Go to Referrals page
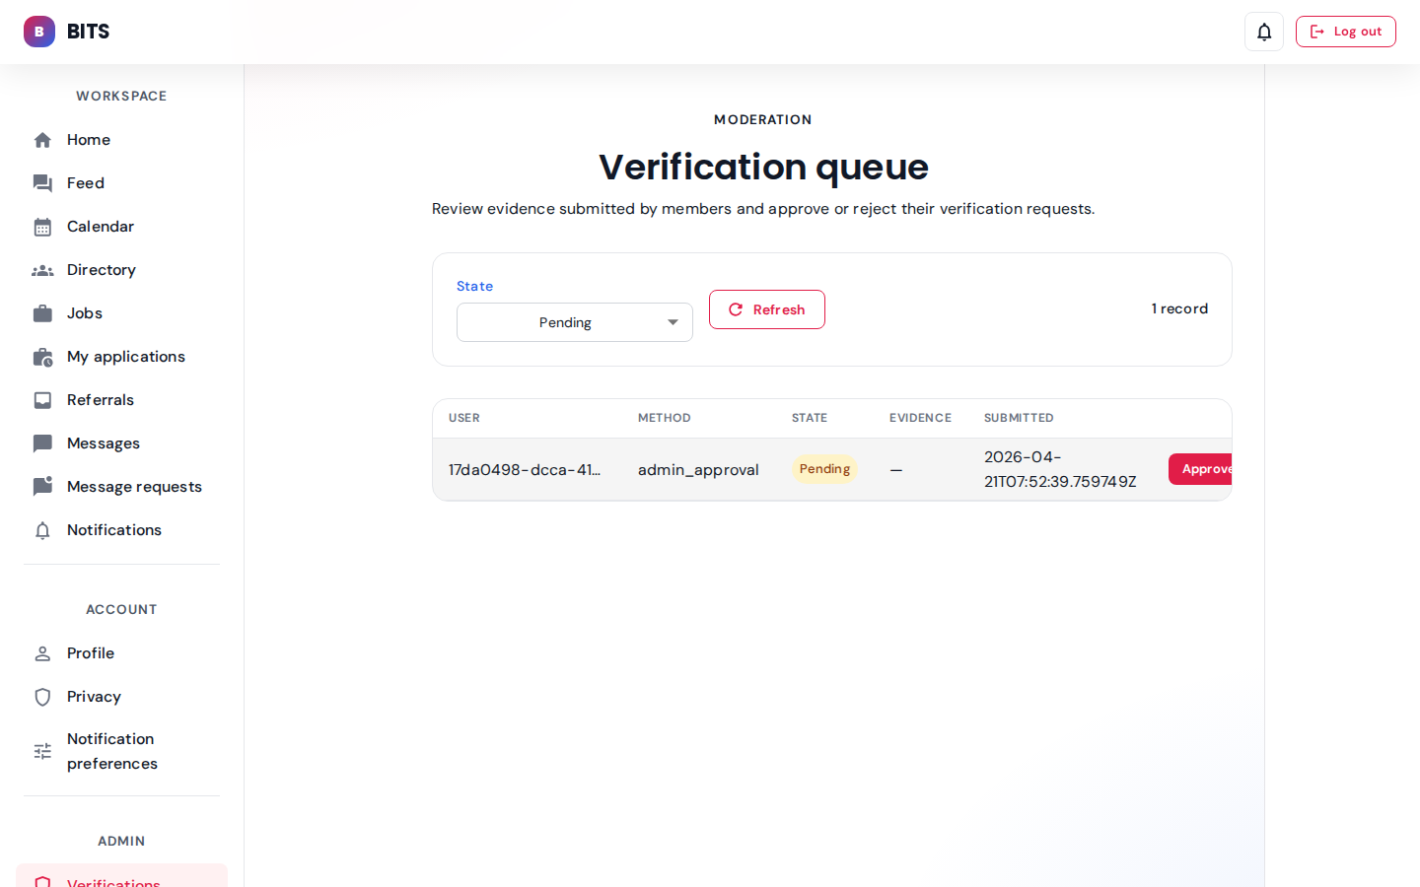 (100, 400)
